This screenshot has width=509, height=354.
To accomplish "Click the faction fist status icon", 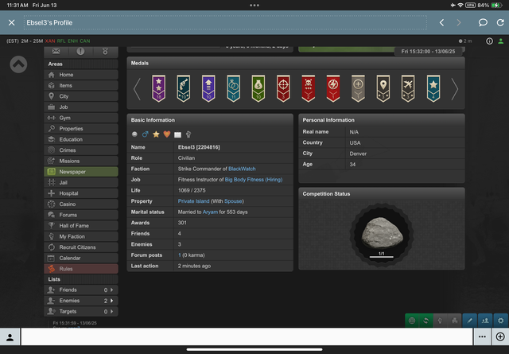I will (188, 134).
